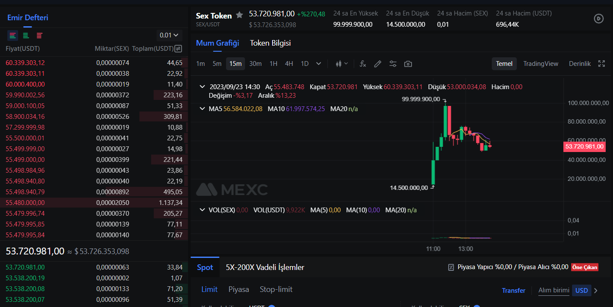Open chart settings sliders icon
Screen dimensions: 613x307
[x=393, y=64]
